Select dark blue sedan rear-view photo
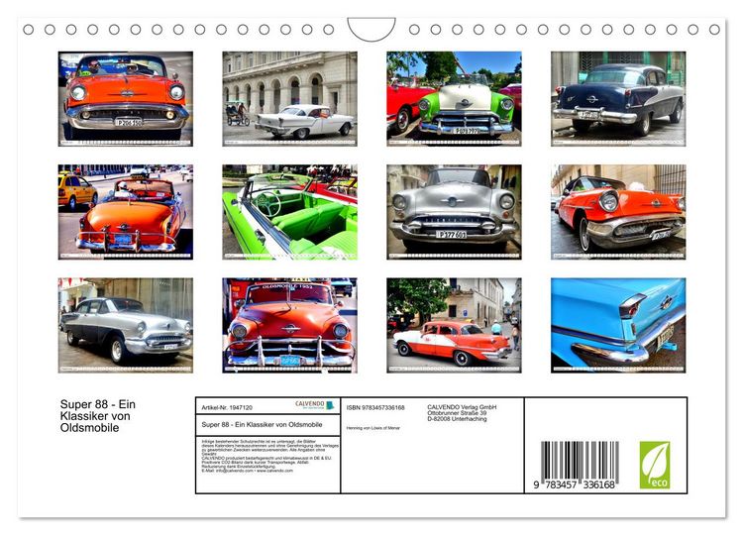Viewport: 743px width, 535px height. coord(618,99)
